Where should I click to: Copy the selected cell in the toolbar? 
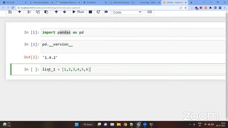(38, 12)
